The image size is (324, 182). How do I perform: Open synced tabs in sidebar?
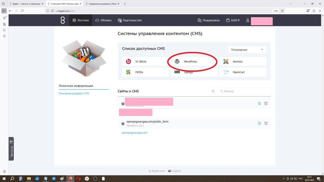point(4,24)
